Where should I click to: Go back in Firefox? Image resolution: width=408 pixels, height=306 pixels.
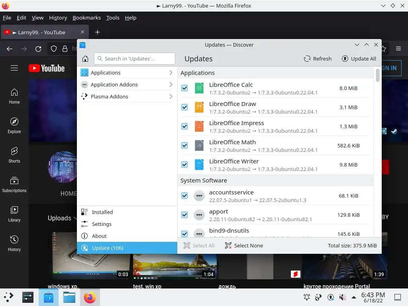(10, 49)
